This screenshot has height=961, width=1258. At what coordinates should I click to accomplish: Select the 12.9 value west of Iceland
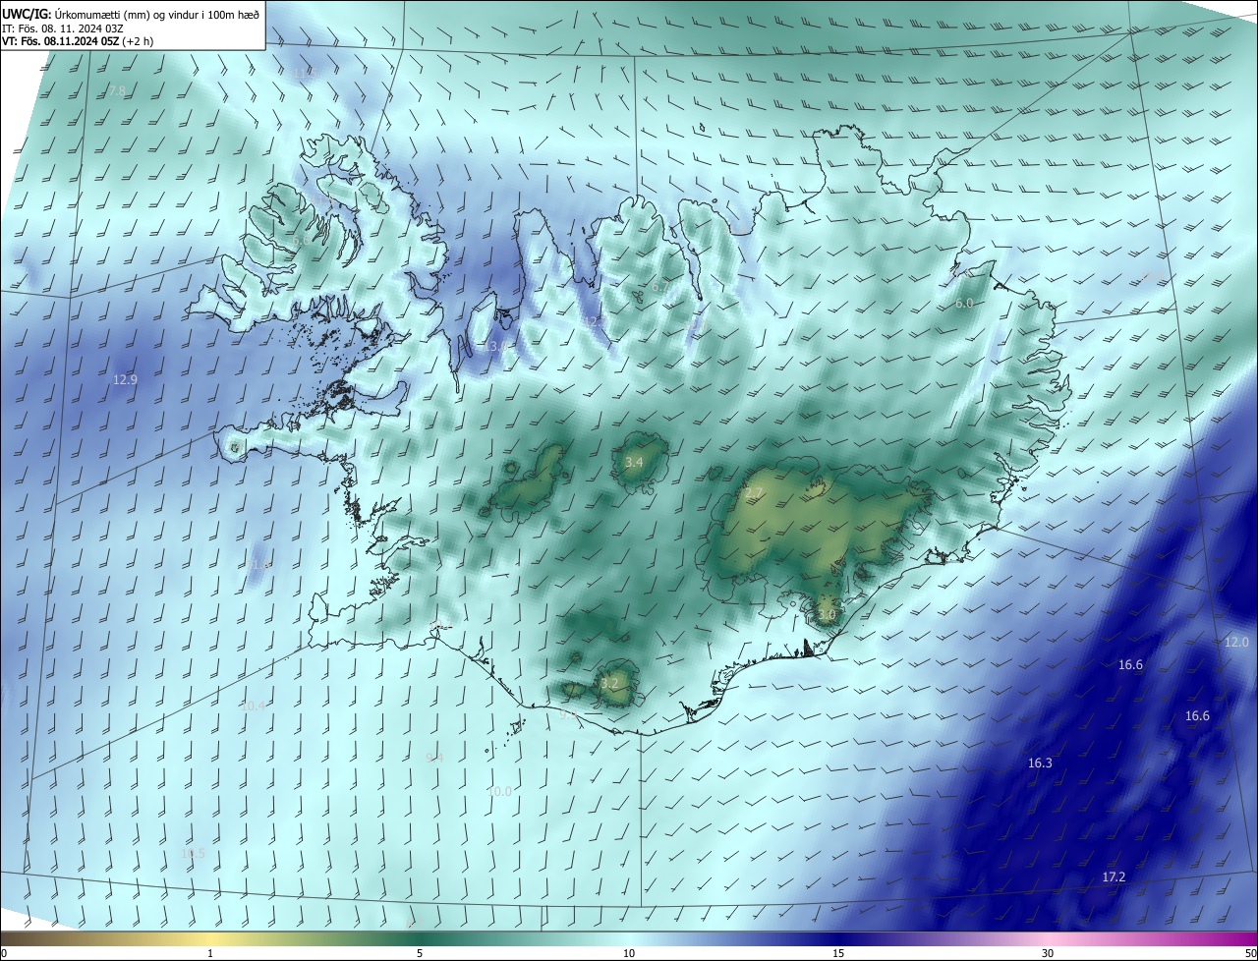[x=126, y=379]
